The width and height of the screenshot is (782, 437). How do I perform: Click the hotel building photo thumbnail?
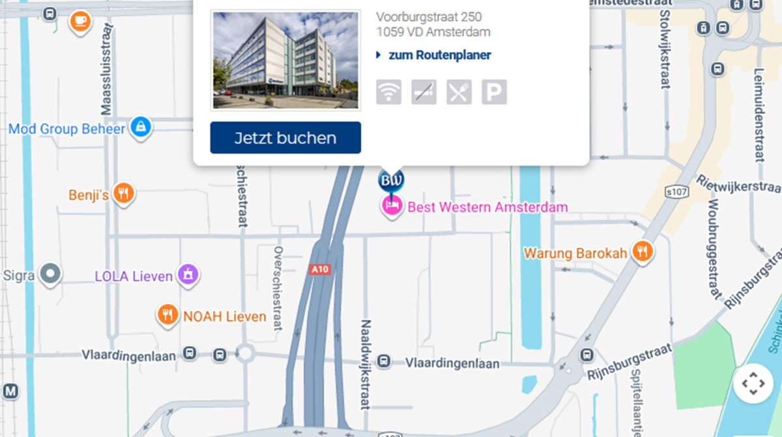285,60
